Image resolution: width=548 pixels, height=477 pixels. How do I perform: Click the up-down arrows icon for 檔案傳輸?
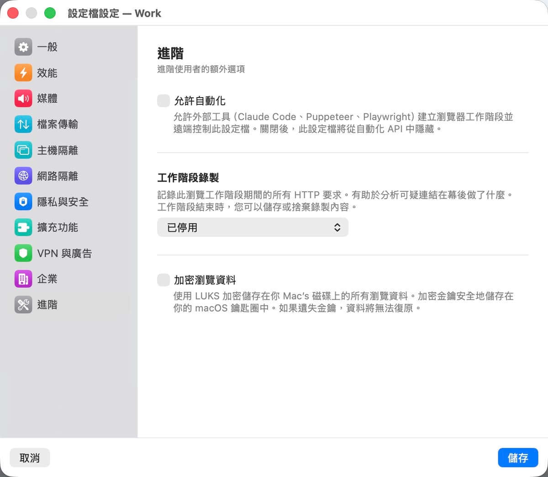(23, 124)
